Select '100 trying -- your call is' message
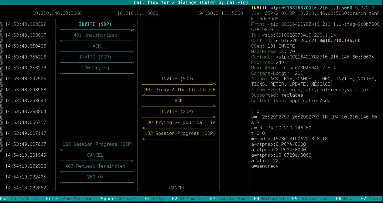The image size is (383, 203). 180,122
